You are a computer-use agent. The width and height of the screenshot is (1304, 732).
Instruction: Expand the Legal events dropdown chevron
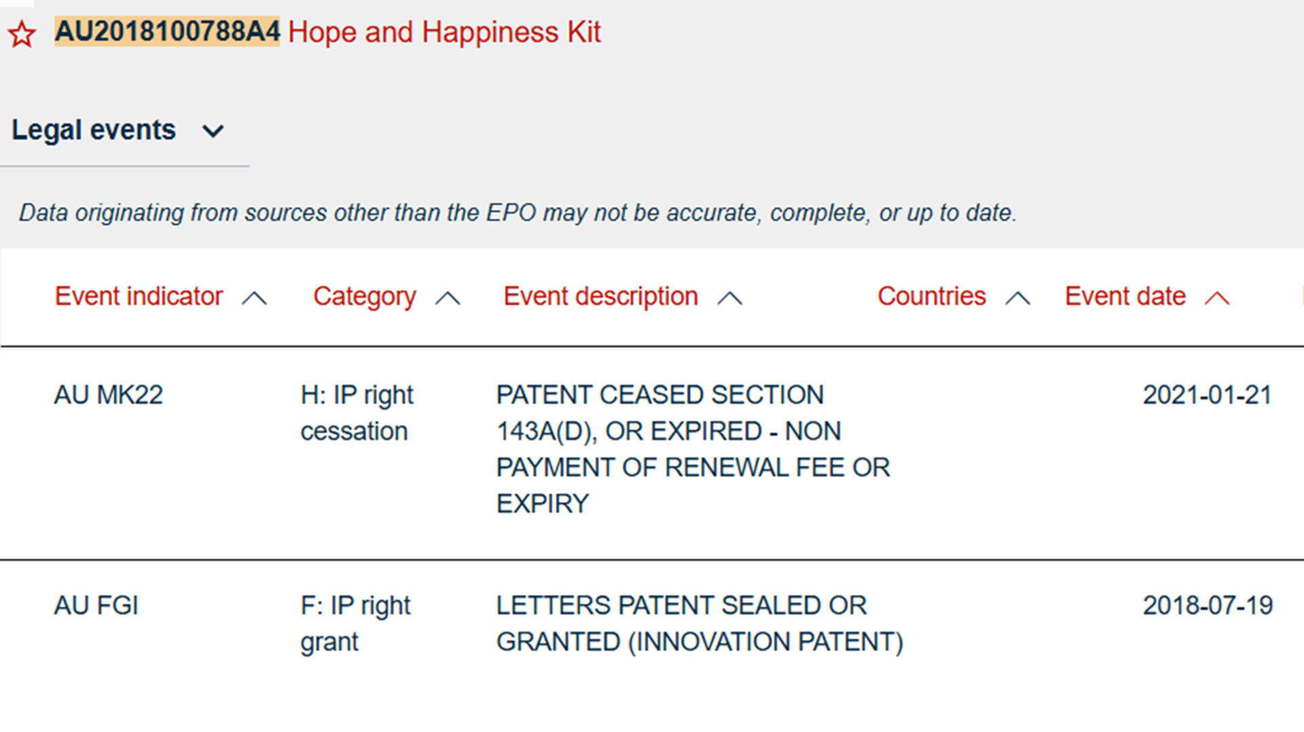[x=213, y=131]
